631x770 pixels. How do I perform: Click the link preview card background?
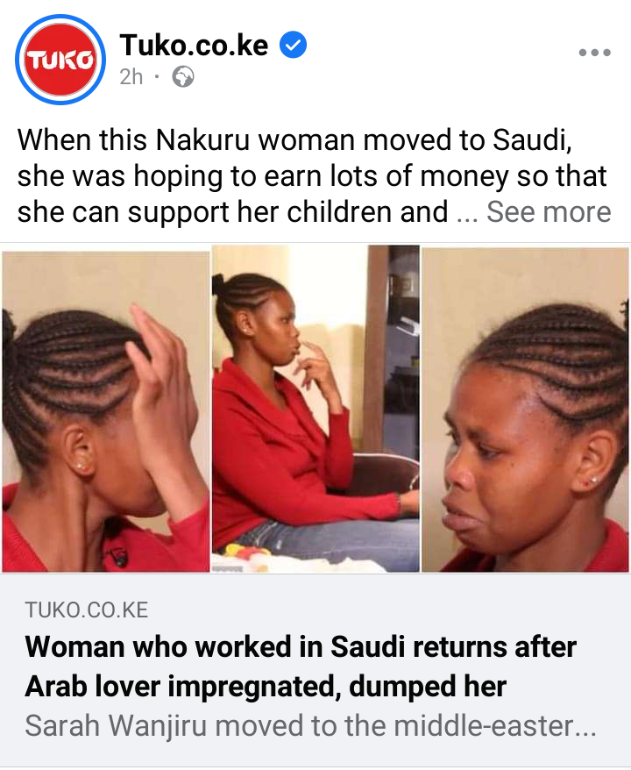click(315, 670)
